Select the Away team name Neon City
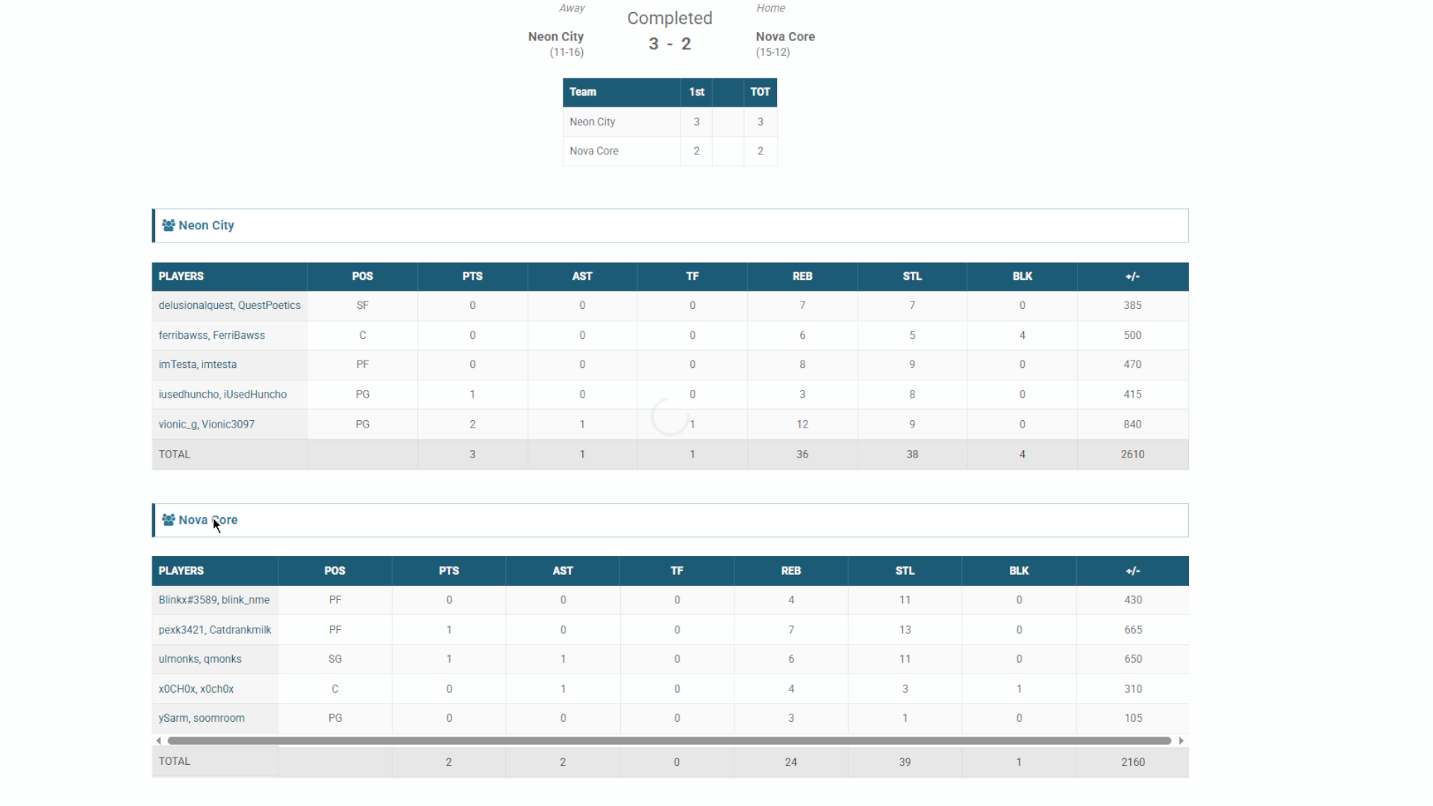 [555, 37]
